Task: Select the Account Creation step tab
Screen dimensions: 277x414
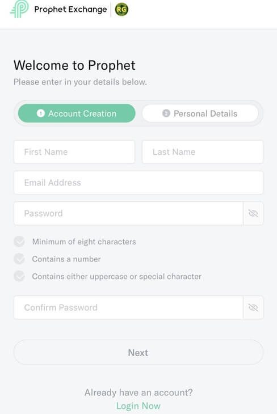Action: 77,113
